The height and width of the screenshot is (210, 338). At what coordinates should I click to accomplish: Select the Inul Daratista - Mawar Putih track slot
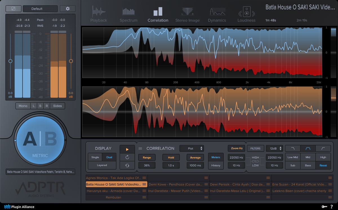[x=179, y=191]
